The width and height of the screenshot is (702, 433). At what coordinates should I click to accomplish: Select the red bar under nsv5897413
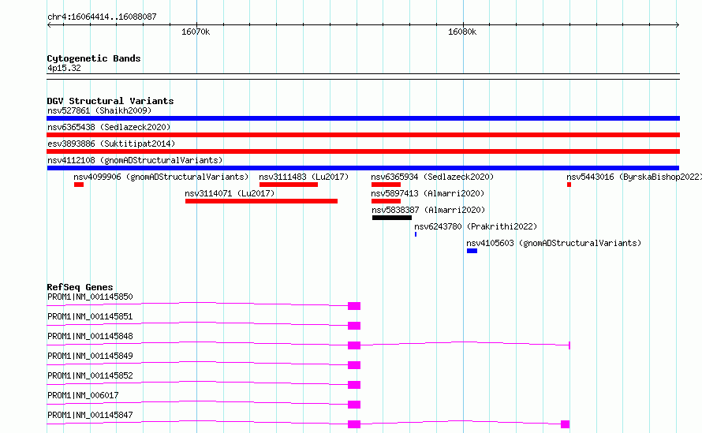(x=386, y=201)
